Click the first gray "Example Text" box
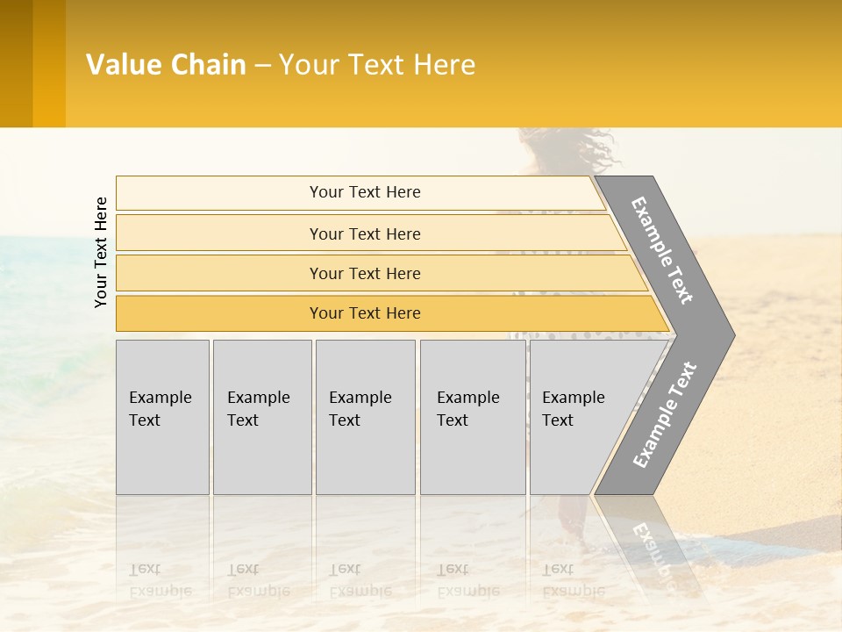The height and width of the screenshot is (632, 842). (x=162, y=416)
